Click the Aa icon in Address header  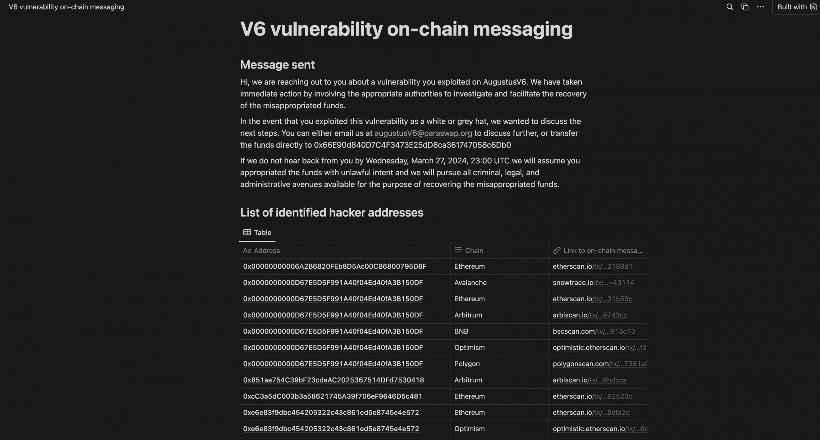tap(247, 250)
